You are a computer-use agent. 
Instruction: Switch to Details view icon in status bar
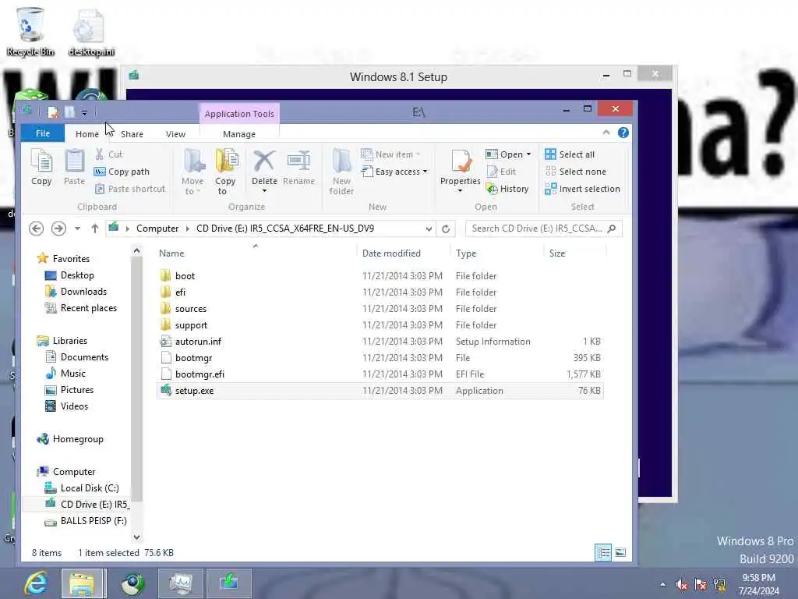click(603, 553)
